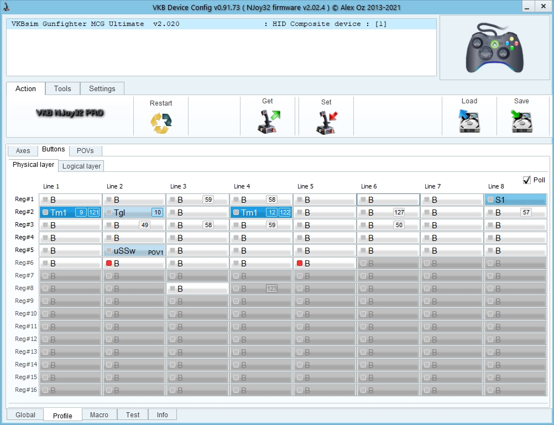Click the Save hard-drive icon
This screenshot has width=554, height=425.
[521, 121]
